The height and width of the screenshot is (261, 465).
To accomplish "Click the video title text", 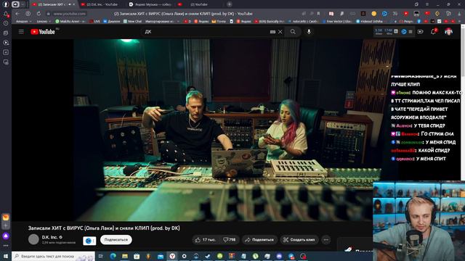I will click(x=104, y=228).
